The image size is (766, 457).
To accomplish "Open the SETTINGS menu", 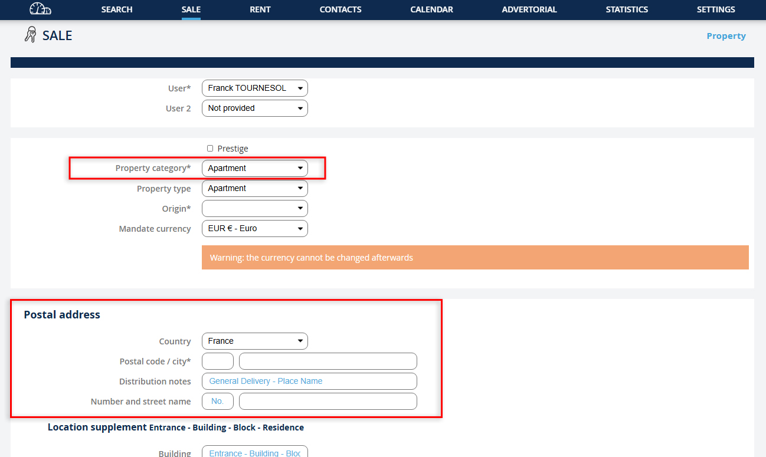I will (716, 9).
